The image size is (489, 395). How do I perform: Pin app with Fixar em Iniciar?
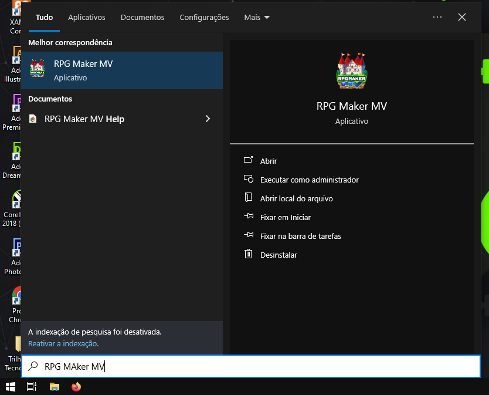tap(285, 217)
